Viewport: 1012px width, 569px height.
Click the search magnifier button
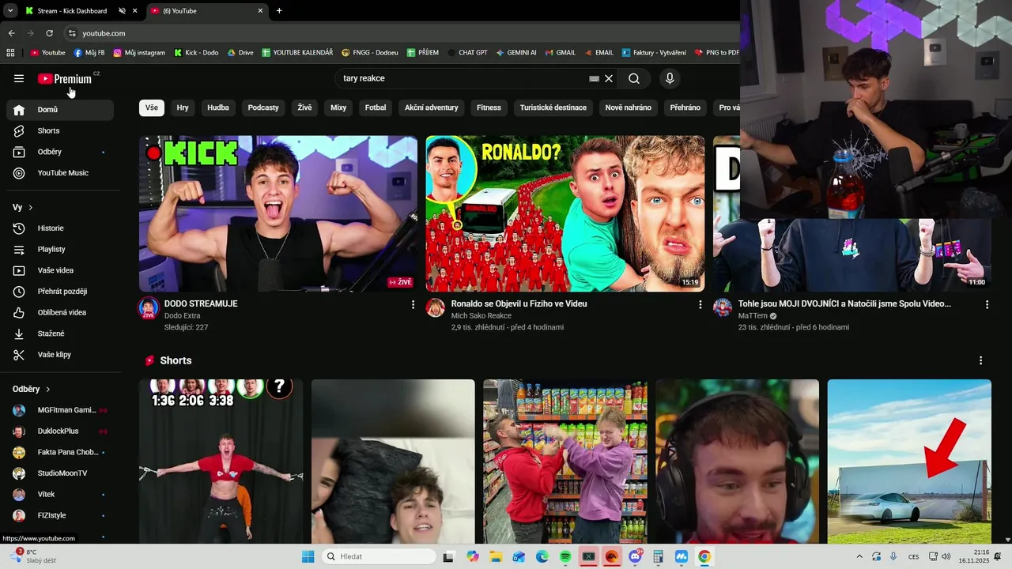point(634,78)
